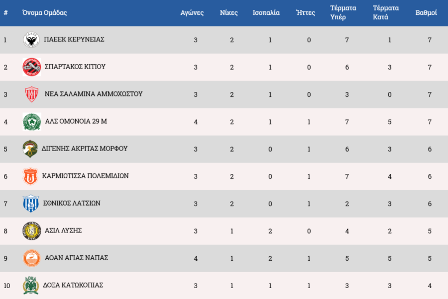
Task: Click the ΔΟΞΑ ΚΑΤΩΚΟΠΙΑΣ green crest
Action: click(x=31, y=286)
